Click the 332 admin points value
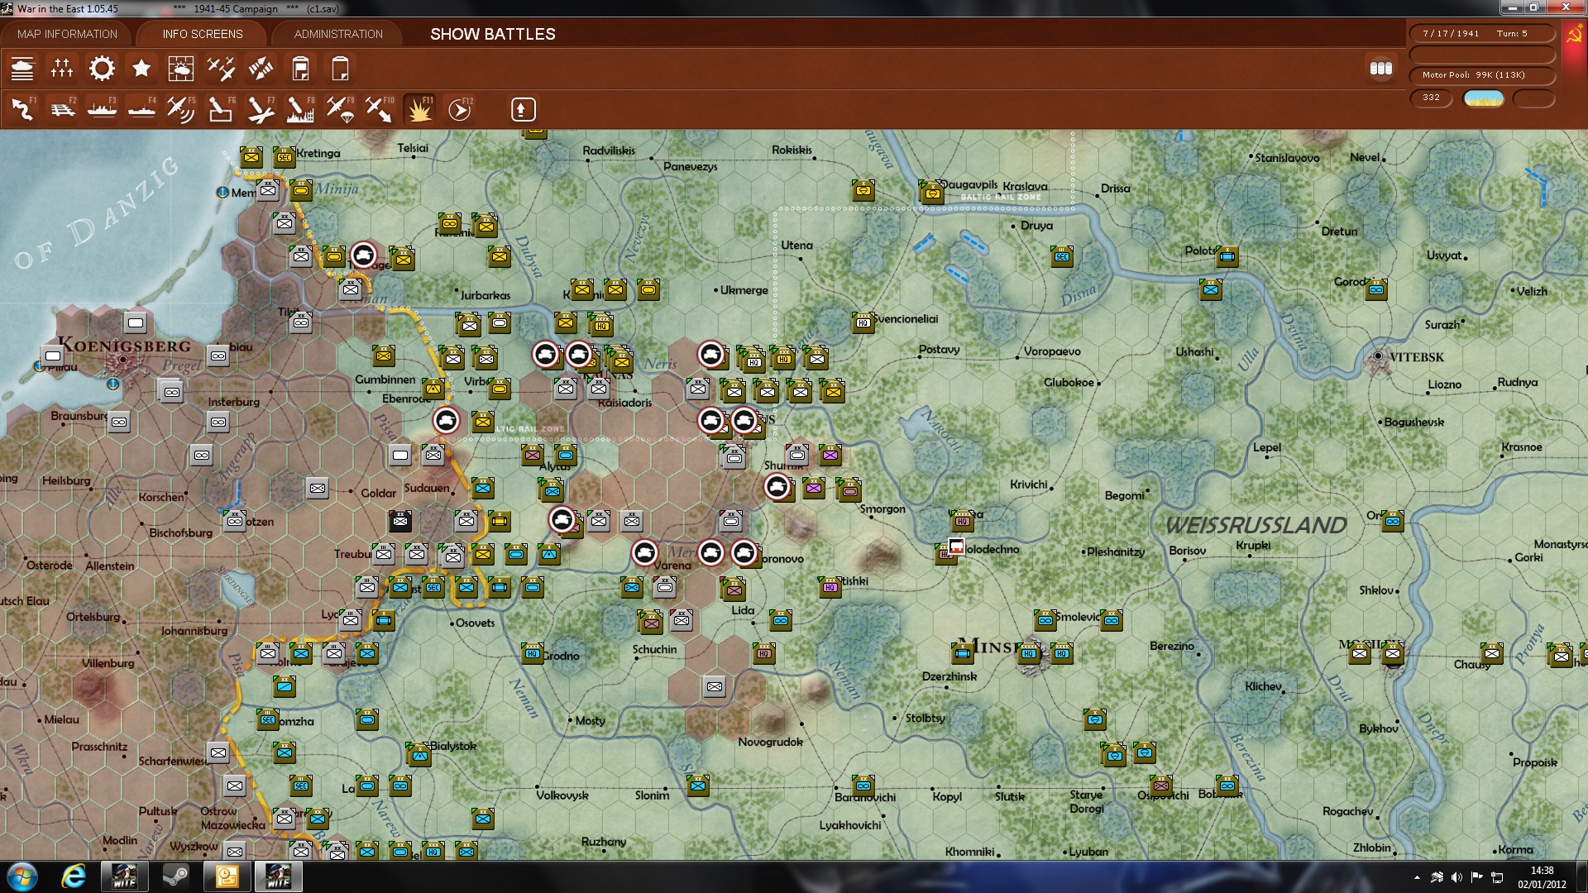1588x893 pixels. coord(1431,98)
